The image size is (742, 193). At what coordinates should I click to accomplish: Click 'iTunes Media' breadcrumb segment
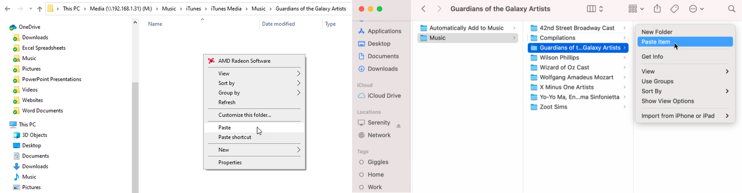click(x=226, y=9)
